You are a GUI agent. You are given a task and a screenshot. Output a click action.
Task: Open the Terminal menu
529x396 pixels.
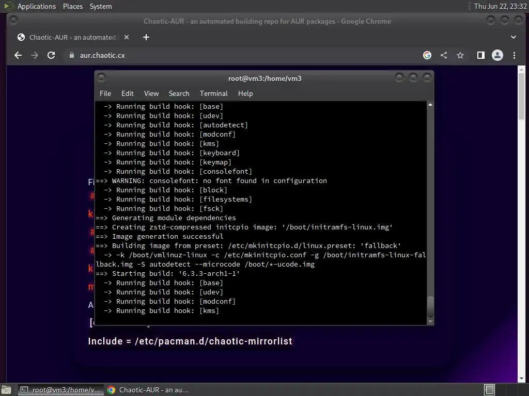(213, 93)
